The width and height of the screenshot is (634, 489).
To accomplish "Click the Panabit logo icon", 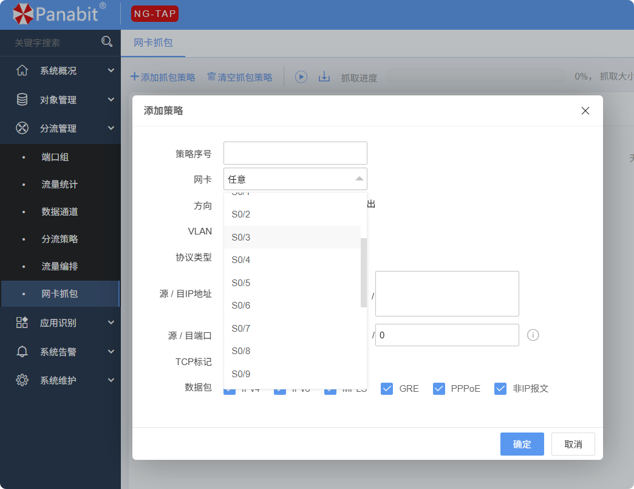I will pyautogui.click(x=23, y=13).
